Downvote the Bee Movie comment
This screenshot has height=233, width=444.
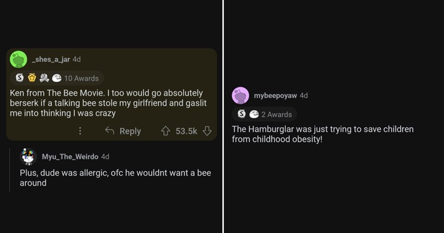207,131
